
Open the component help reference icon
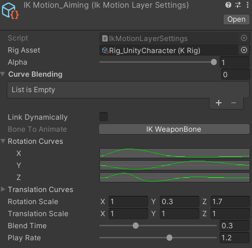pyautogui.click(x=228, y=5)
